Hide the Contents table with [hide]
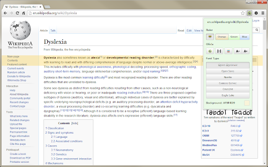The image size is (268, 167). 75,123
